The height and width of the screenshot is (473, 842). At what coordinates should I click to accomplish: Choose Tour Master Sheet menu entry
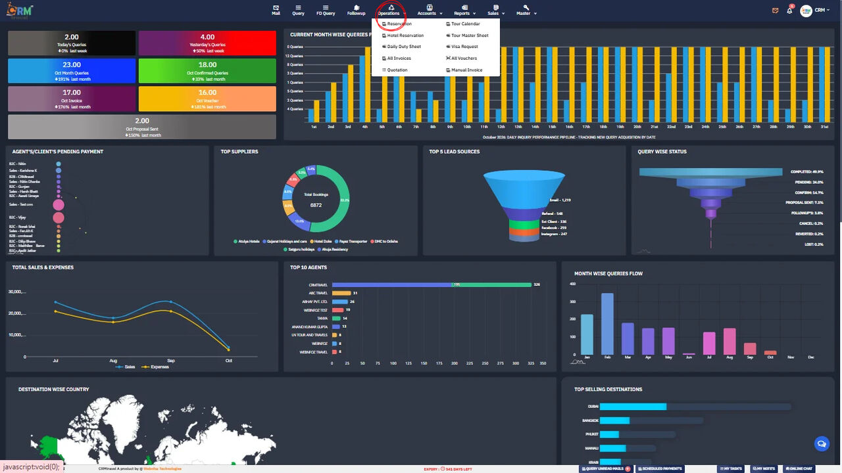coord(467,35)
